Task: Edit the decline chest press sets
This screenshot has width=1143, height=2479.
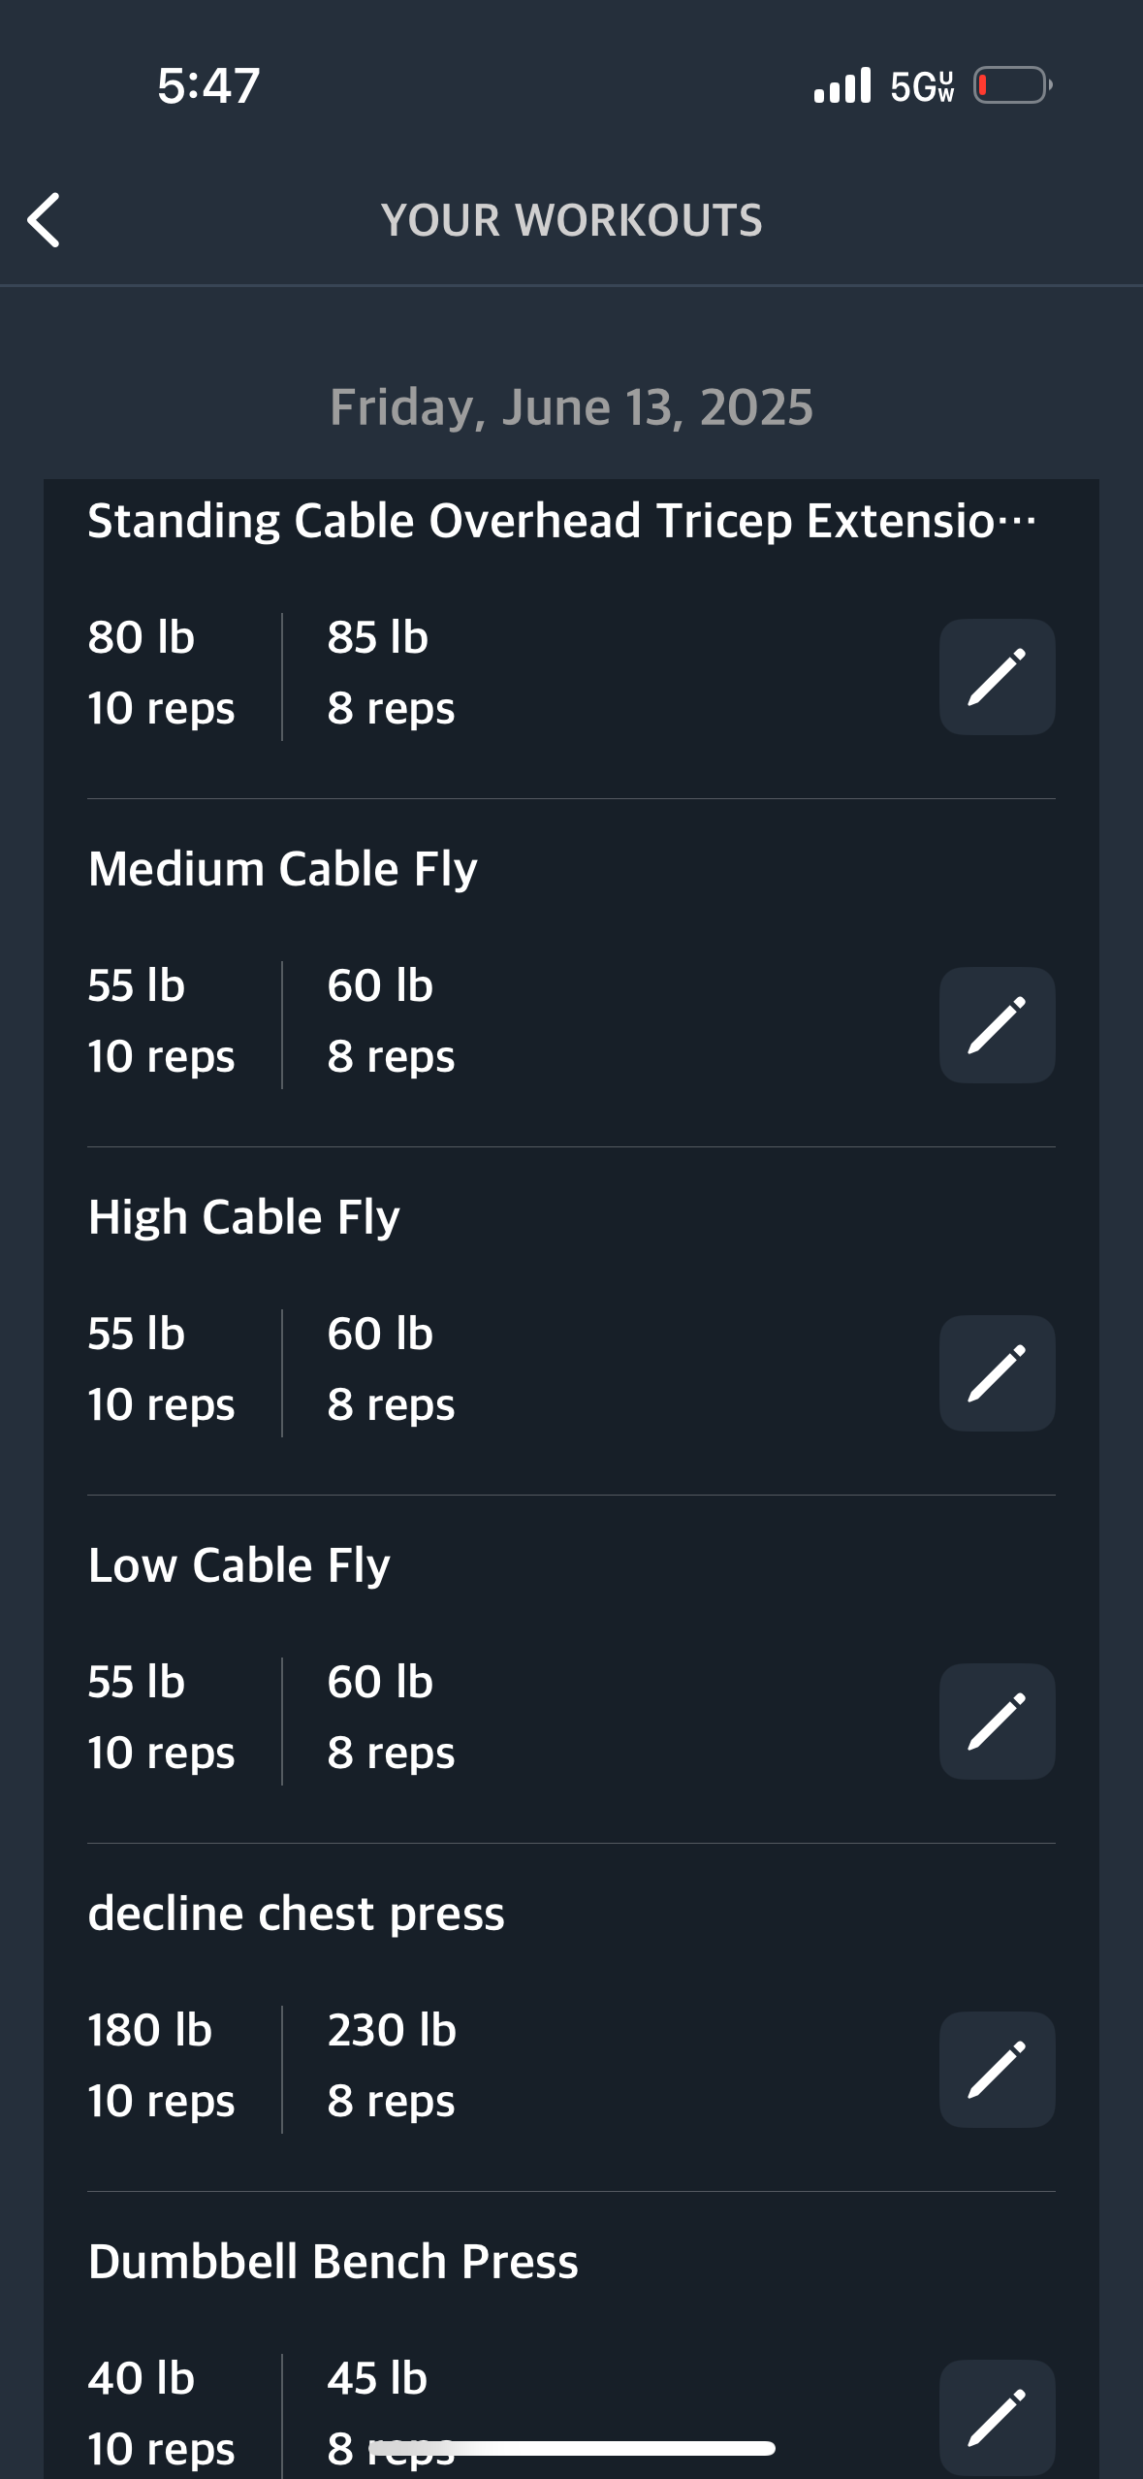Action: [x=997, y=2070]
